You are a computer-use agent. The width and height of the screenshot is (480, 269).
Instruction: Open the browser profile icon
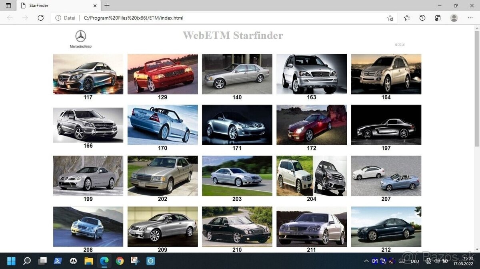454,18
